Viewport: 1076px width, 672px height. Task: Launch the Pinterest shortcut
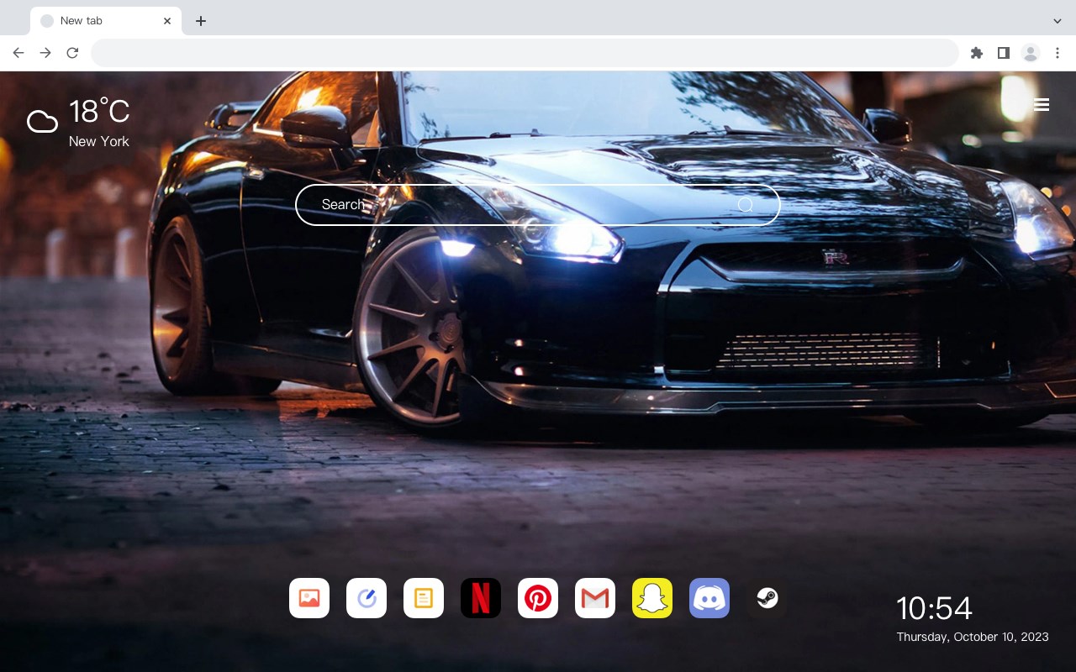(x=538, y=598)
